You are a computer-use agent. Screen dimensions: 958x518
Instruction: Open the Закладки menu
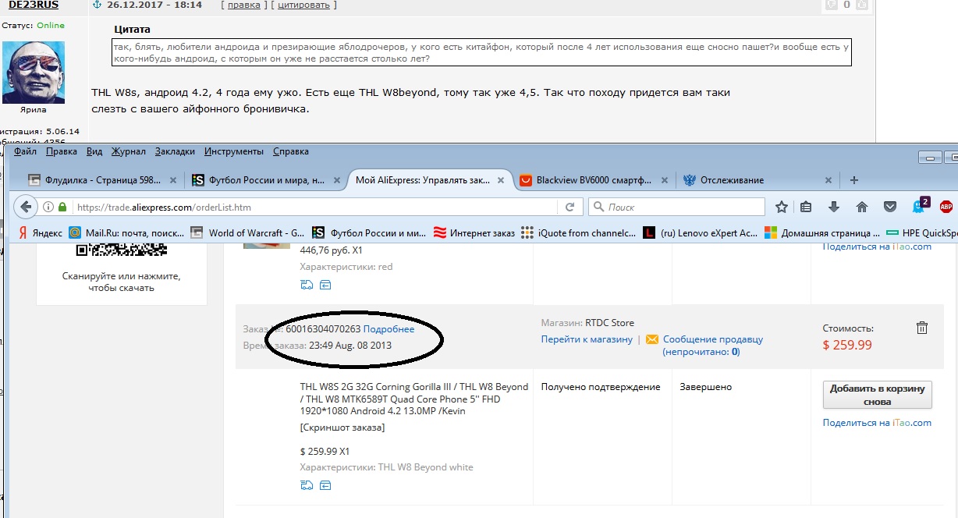tap(176, 151)
